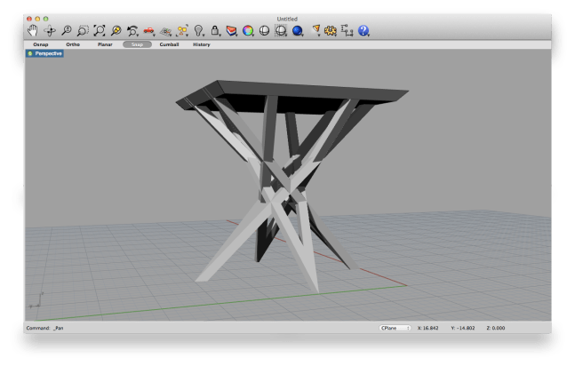The width and height of the screenshot is (575, 366).
Task: Click the blue render sphere icon
Action: [x=298, y=31]
